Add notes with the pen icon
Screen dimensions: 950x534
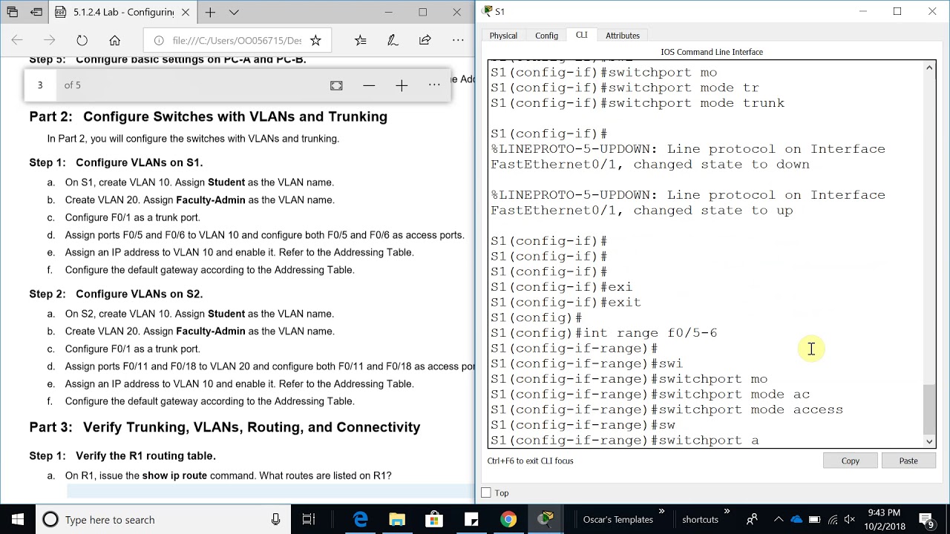coord(393,41)
